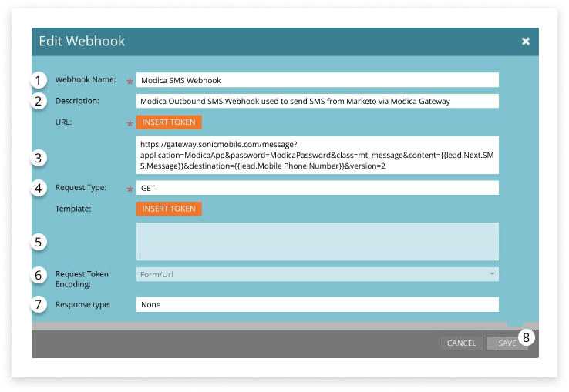Open the Response type field showing None
The image size is (569, 392).
point(317,304)
